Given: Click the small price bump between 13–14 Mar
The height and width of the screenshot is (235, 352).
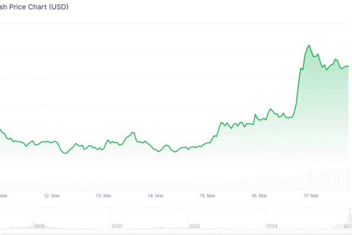Looking at the screenshot, I should click(133, 132).
